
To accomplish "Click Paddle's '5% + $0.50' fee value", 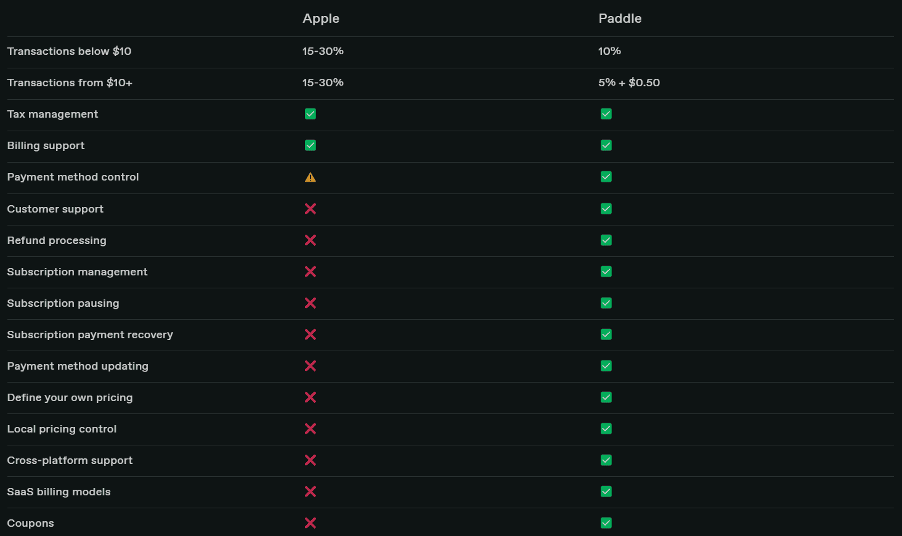I will [x=629, y=83].
